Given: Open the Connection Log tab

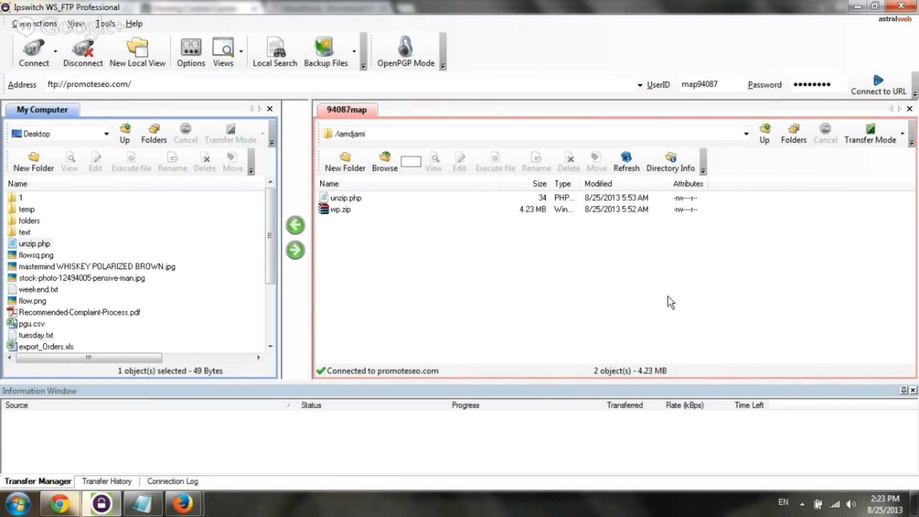Looking at the screenshot, I should coord(172,481).
